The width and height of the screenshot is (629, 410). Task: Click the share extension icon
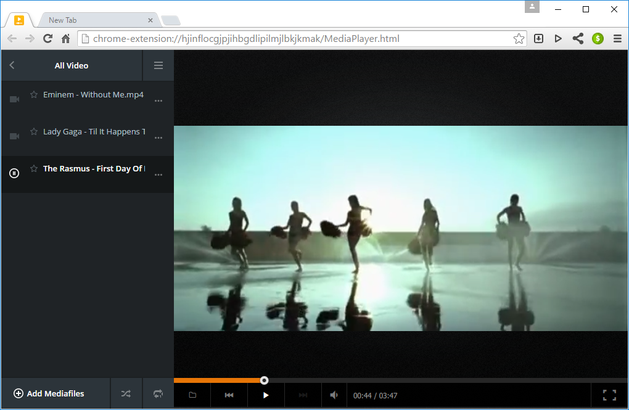[x=578, y=38]
